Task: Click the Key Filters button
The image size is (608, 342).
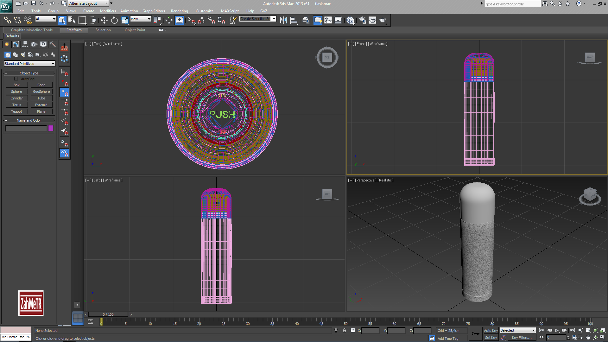Action: coord(522,338)
